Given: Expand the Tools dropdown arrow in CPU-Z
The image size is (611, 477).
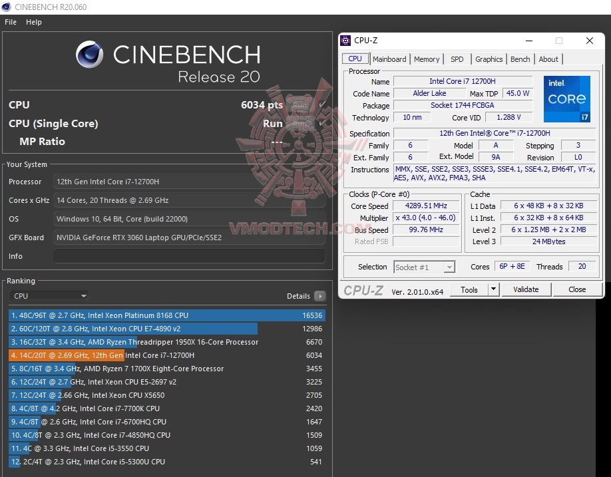Looking at the screenshot, I should click(x=493, y=289).
